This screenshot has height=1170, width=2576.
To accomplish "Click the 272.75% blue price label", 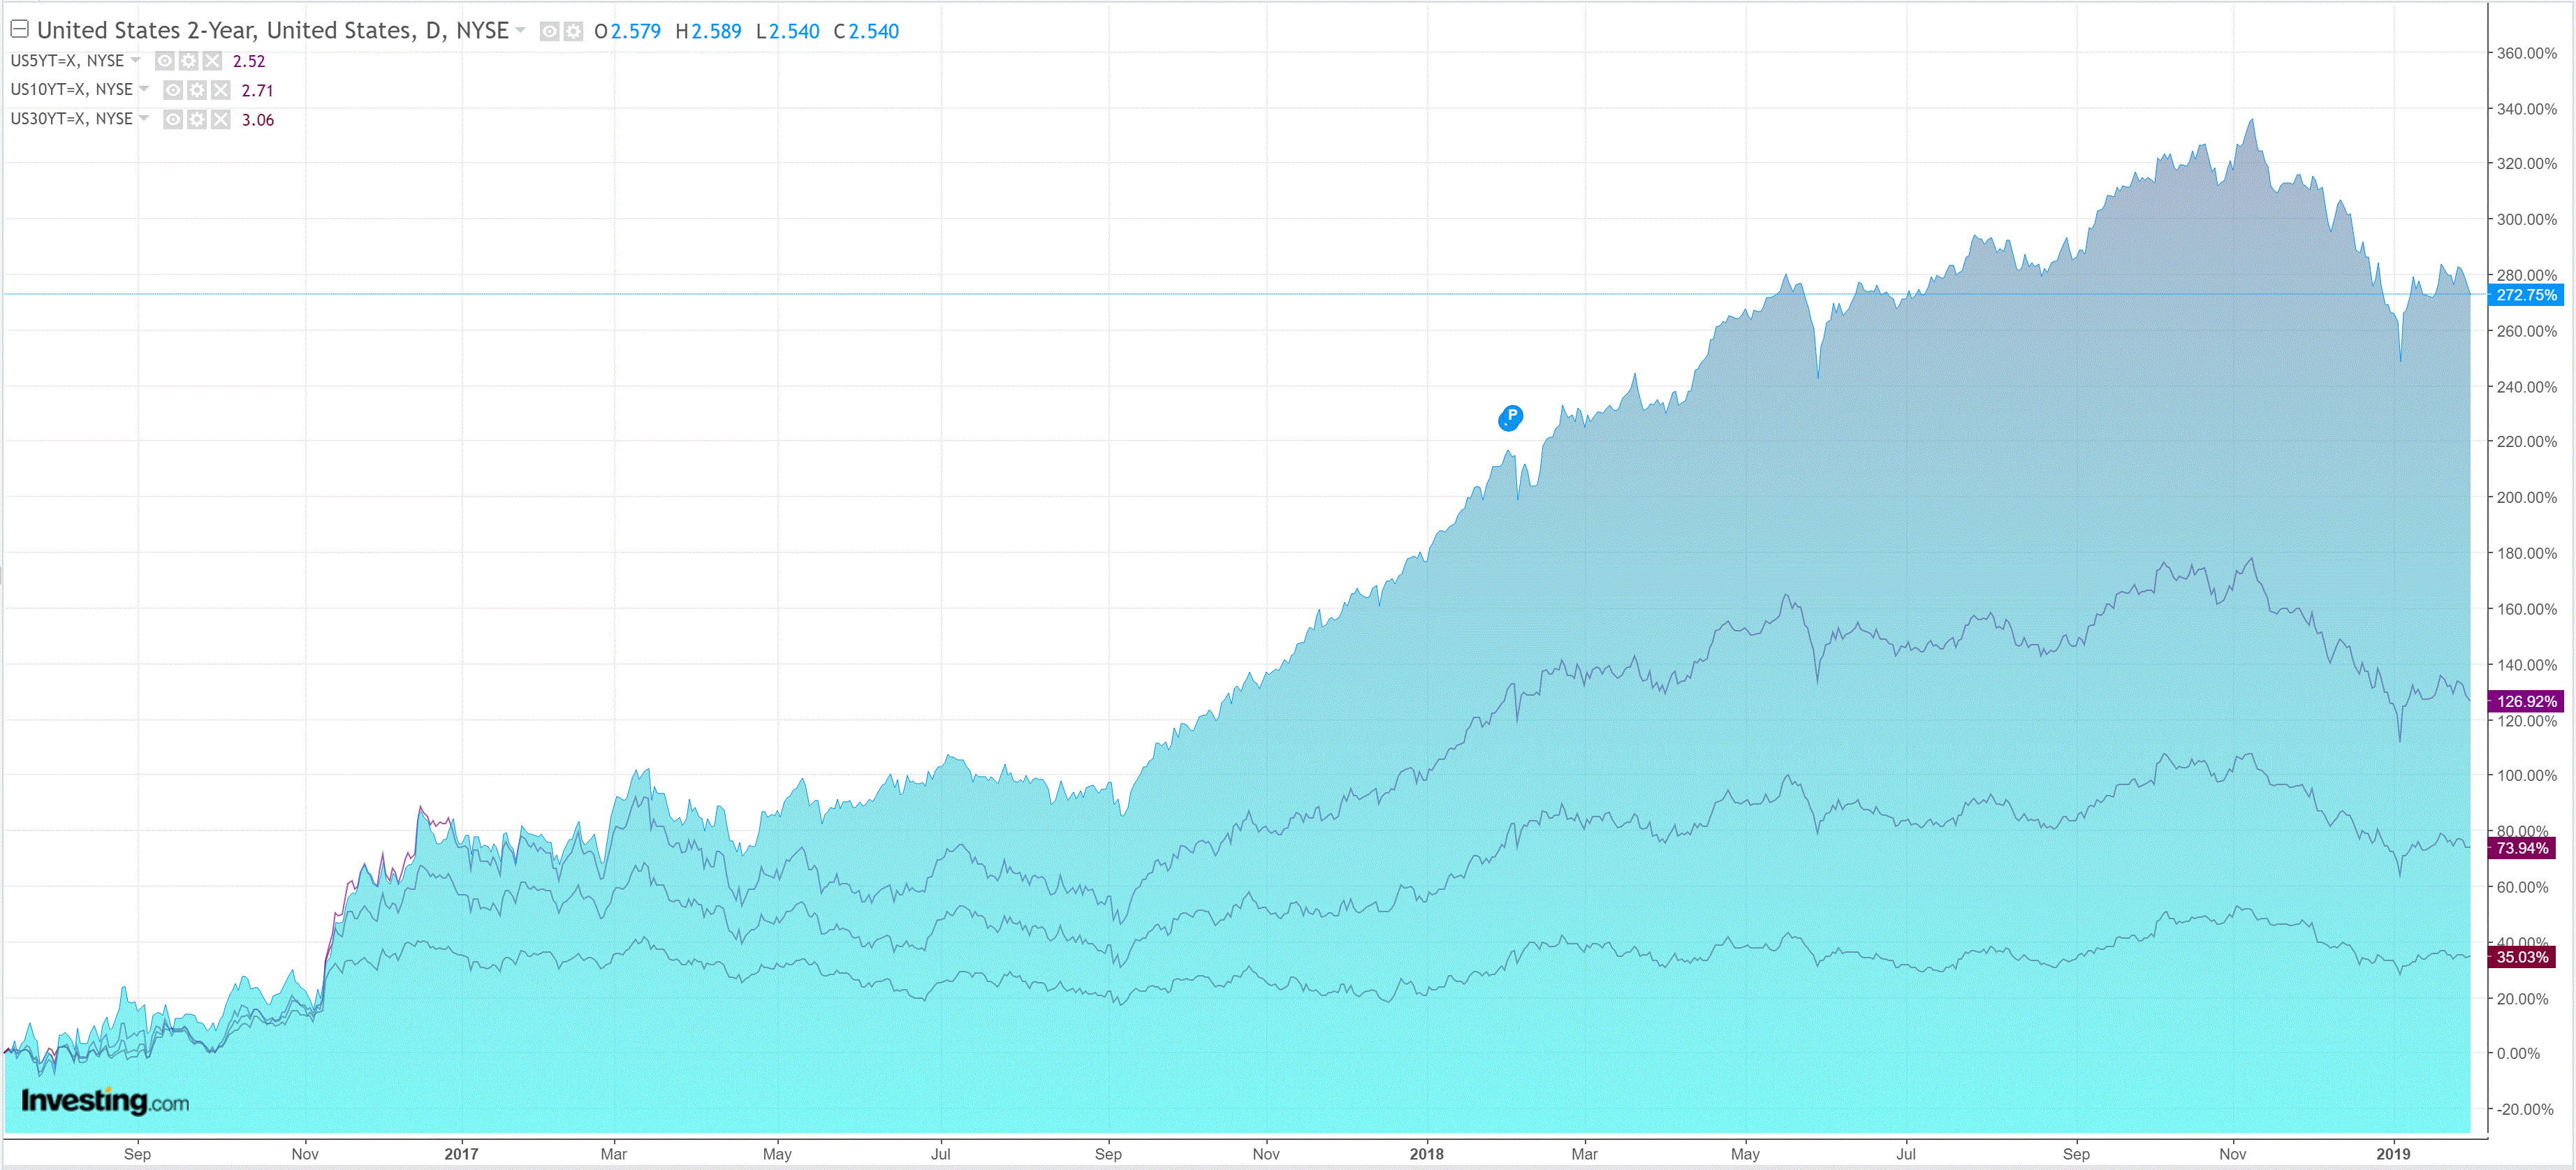I will (x=2525, y=295).
